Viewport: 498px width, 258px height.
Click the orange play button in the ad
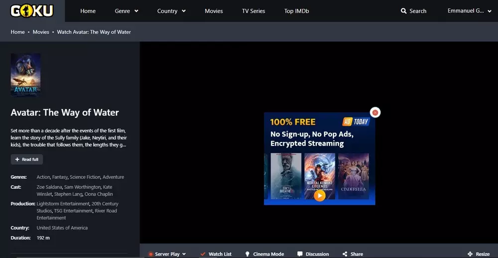320,195
